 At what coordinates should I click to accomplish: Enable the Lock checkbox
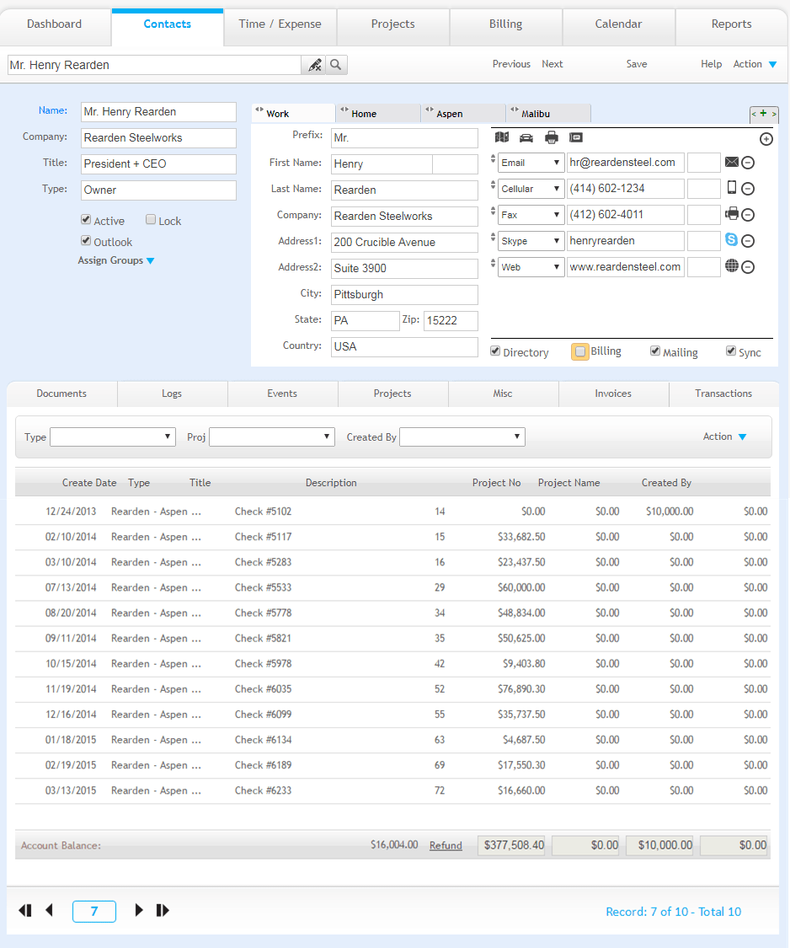(151, 219)
